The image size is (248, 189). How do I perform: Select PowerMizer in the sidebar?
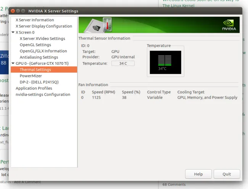click(x=31, y=76)
